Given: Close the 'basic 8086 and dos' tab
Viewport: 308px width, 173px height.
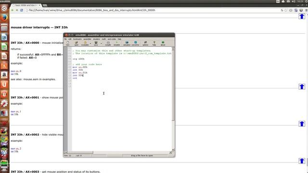Looking at the screenshot, I should pyautogui.click(x=39, y=5).
